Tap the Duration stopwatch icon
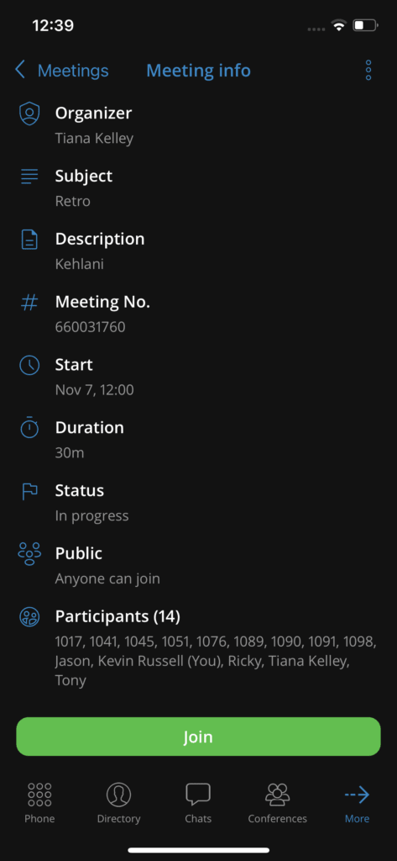The width and height of the screenshot is (397, 861). pyautogui.click(x=29, y=428)
